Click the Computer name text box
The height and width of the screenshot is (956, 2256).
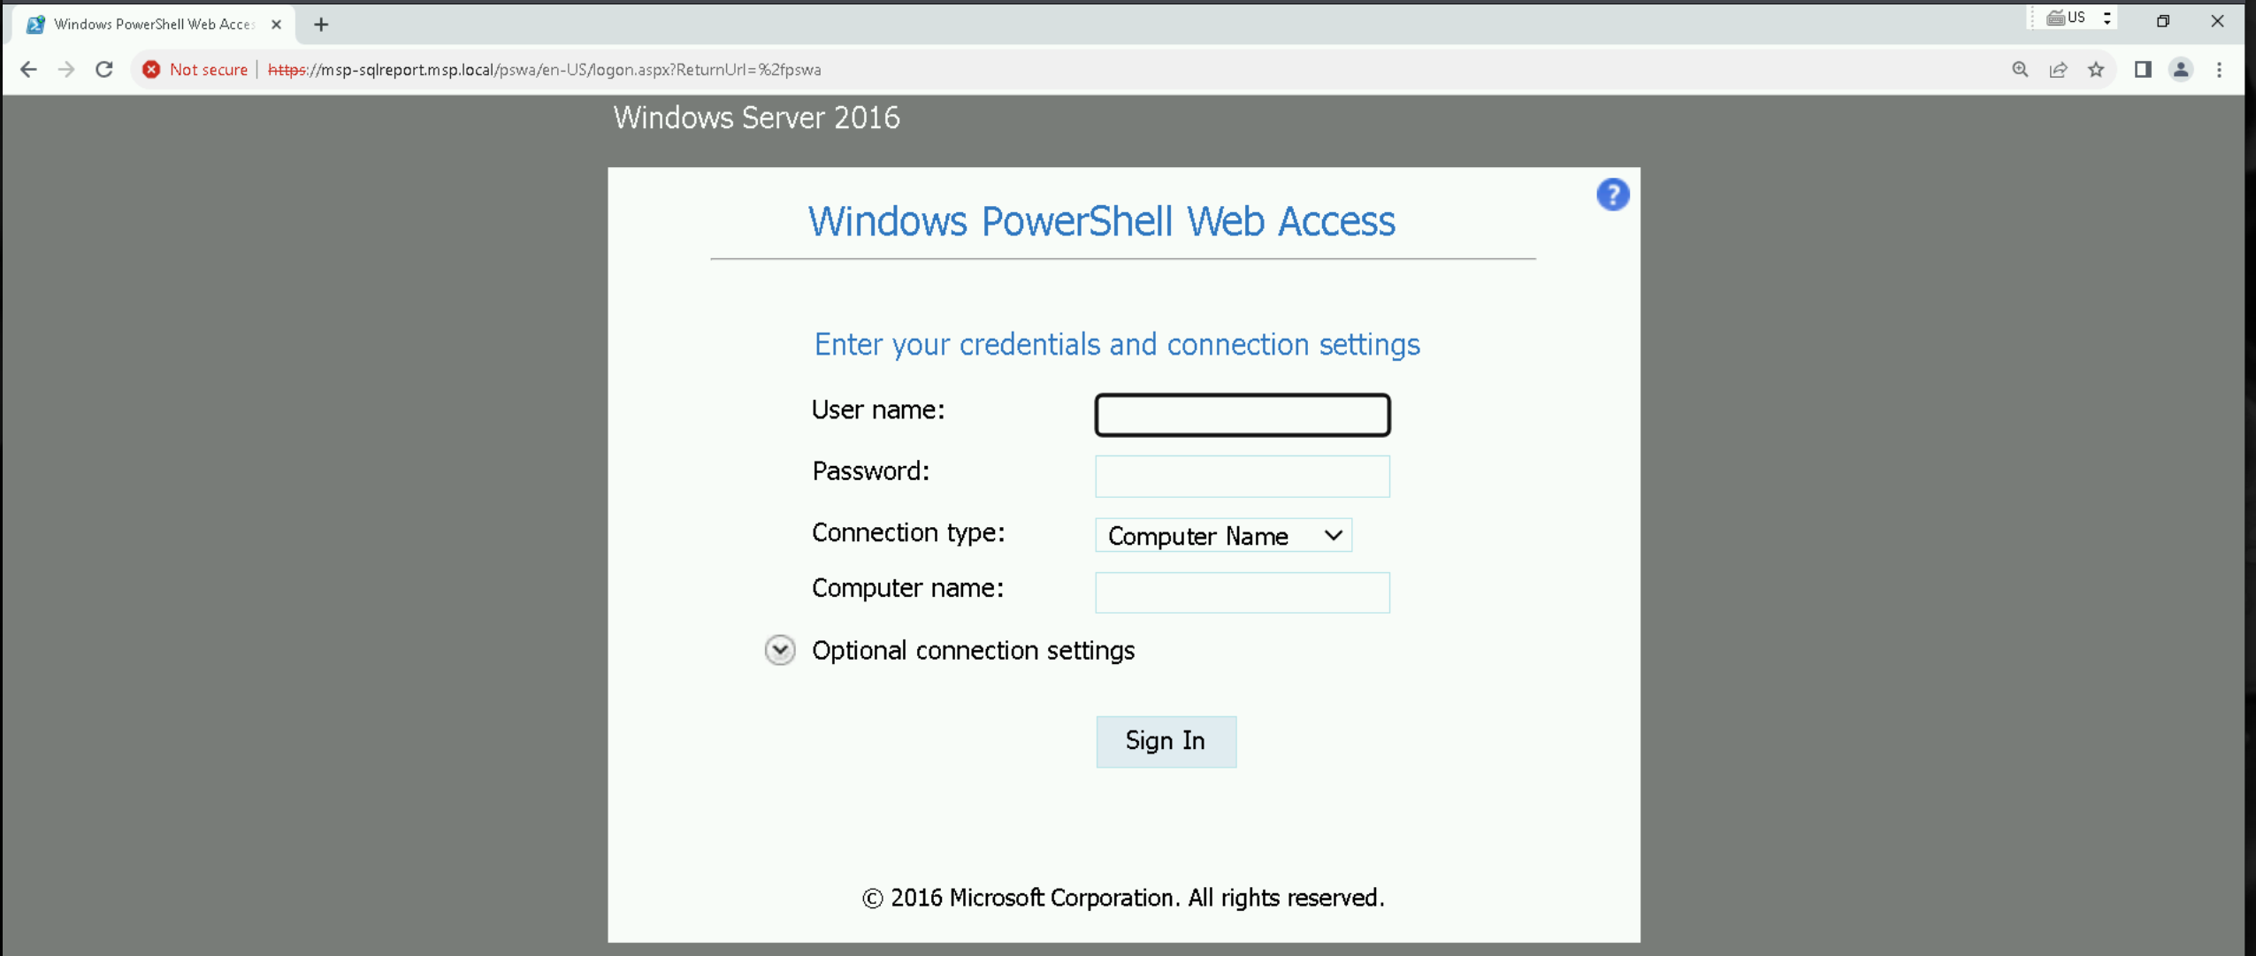pyautogui.click(x=1242, y=593)
